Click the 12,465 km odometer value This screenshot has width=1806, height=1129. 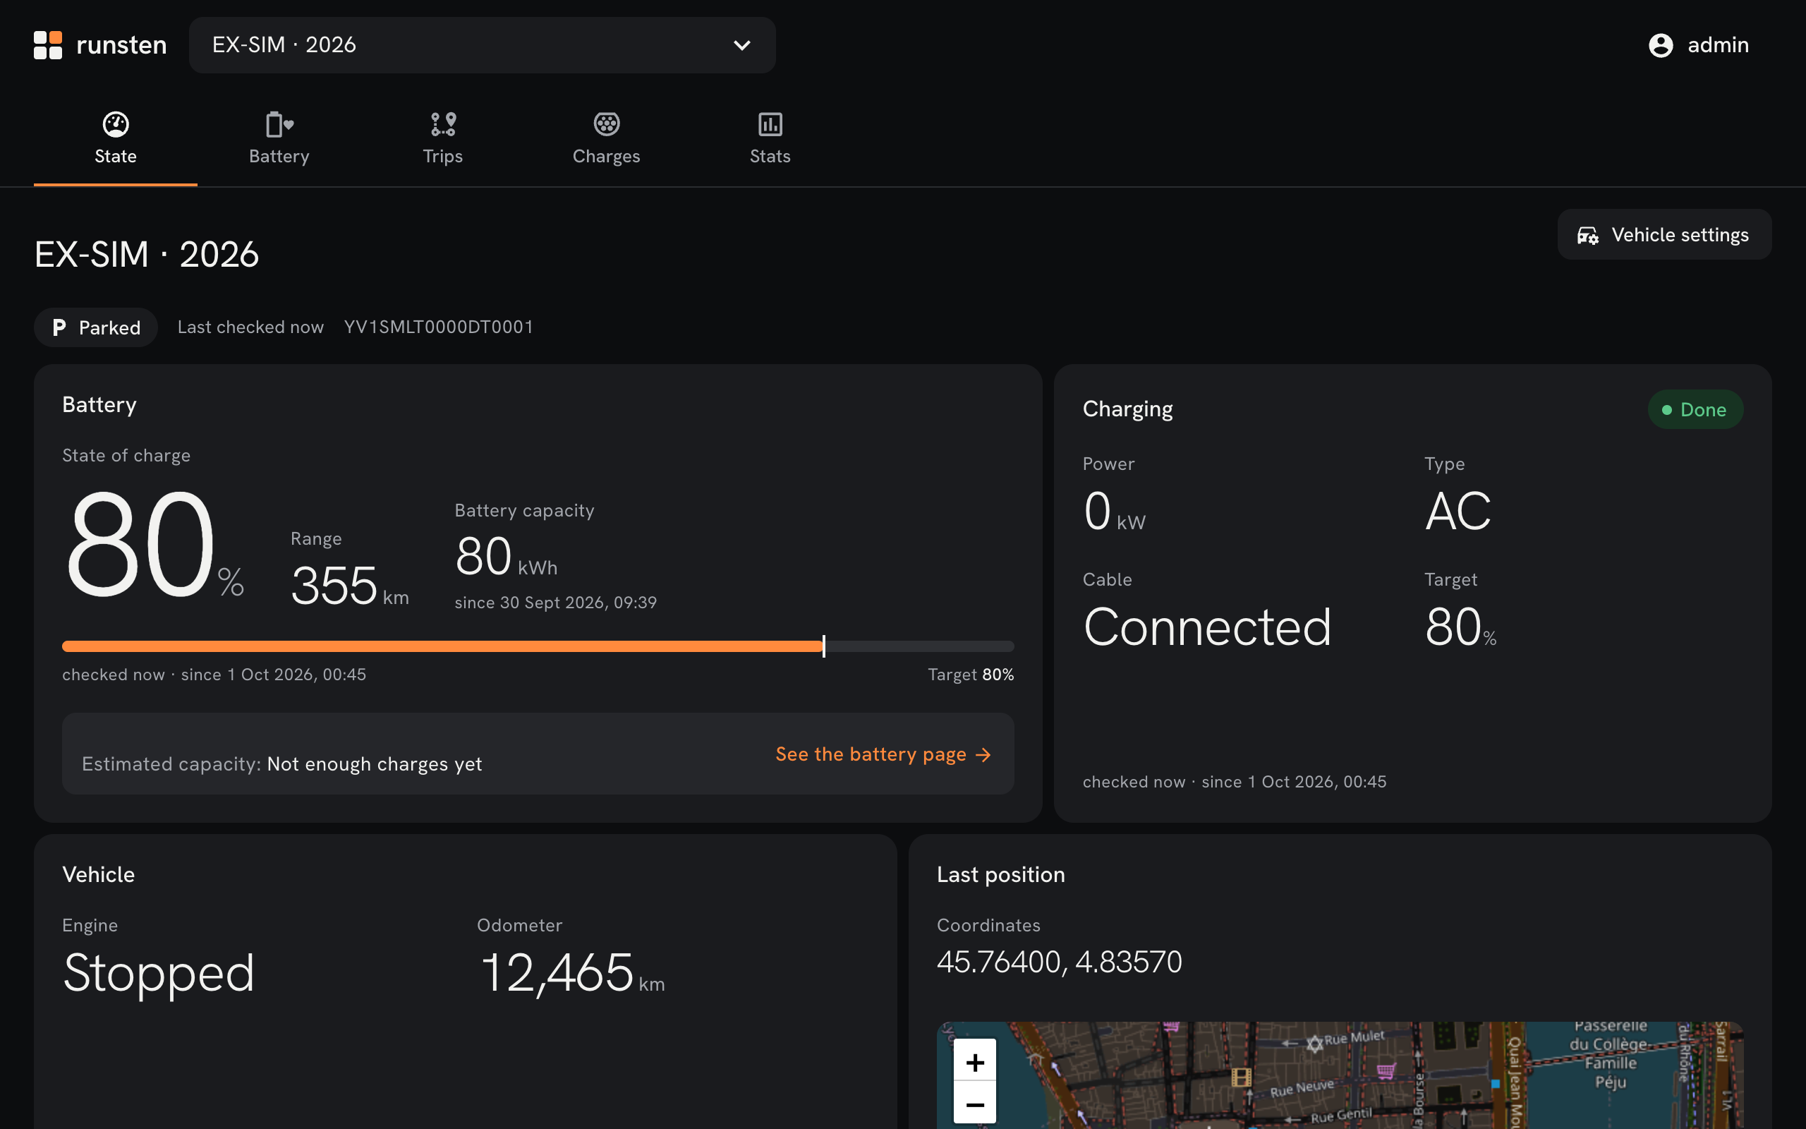pos(571,974)
